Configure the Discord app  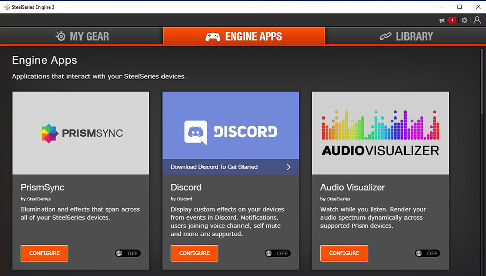(194, 253)
